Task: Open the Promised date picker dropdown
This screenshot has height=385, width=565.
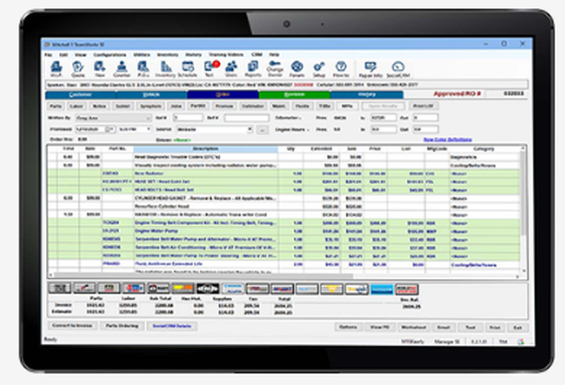Action: tap(111, 129)
